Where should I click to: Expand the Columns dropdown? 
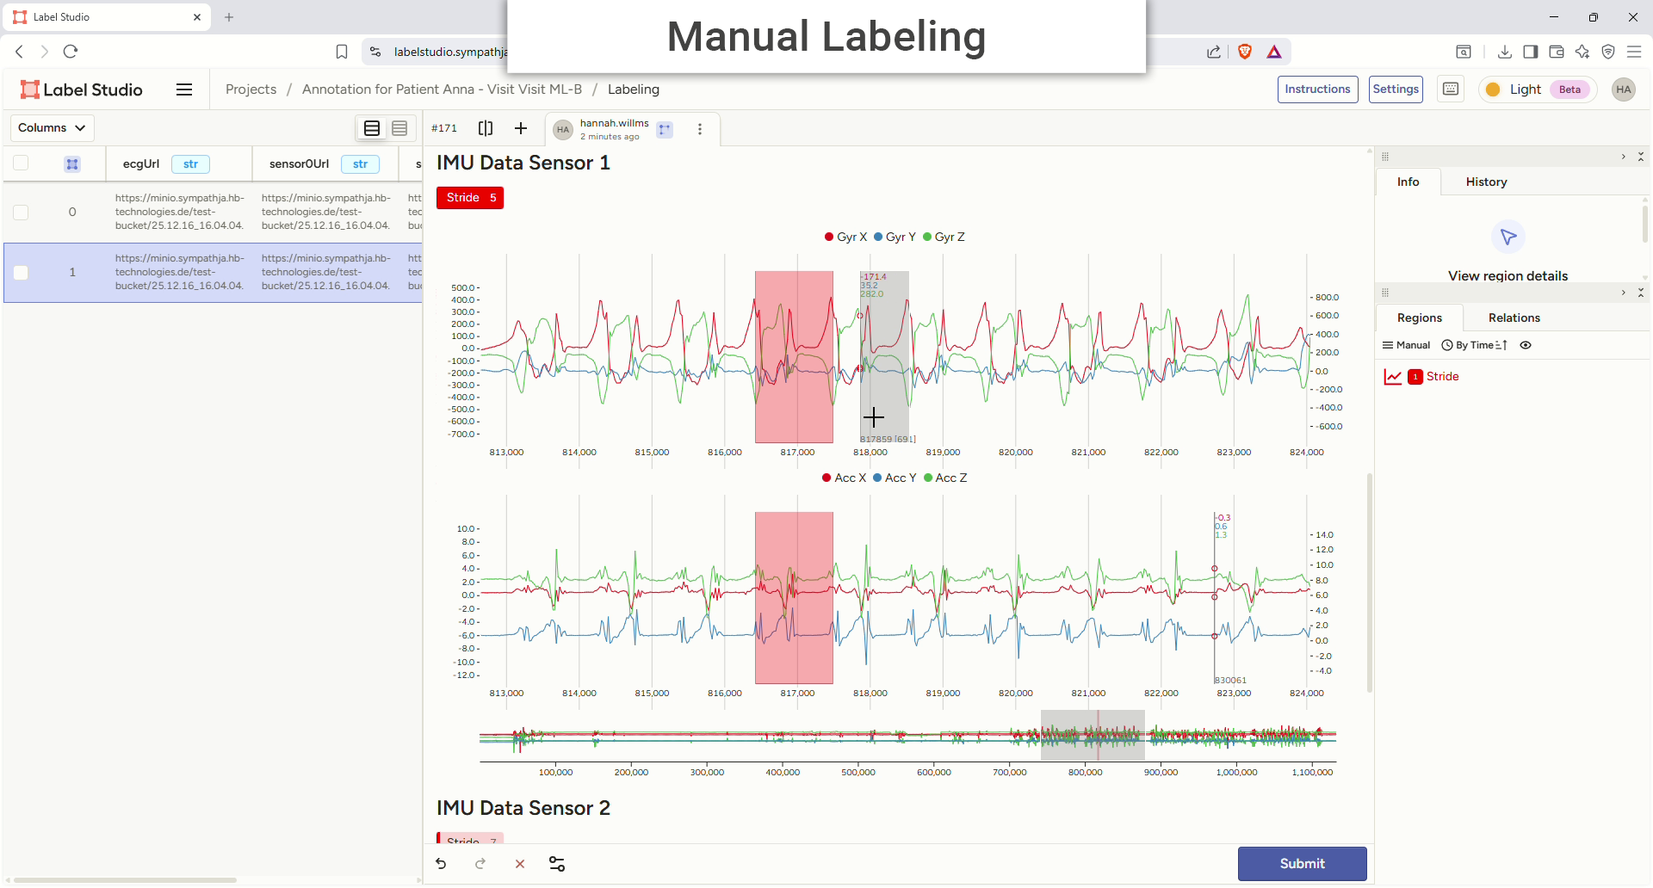click(x=52, y=128)
